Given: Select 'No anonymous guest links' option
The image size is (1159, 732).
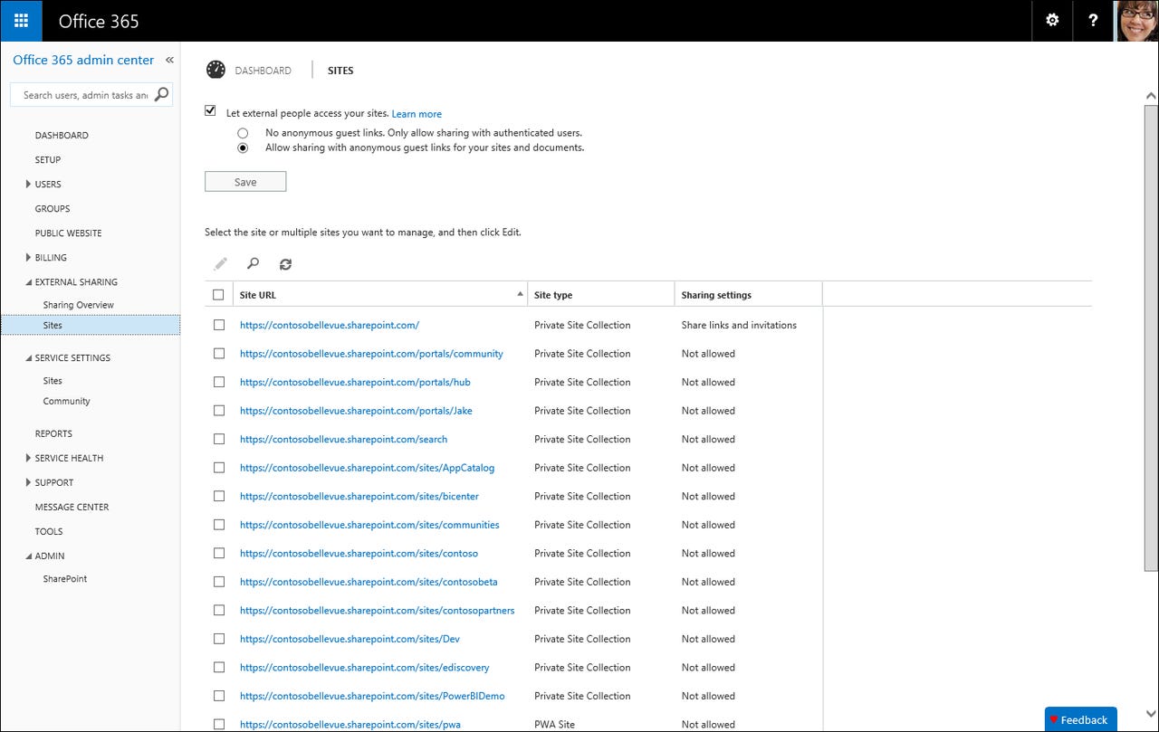Looking at the screenshot, I should click(x=243, y=132).
